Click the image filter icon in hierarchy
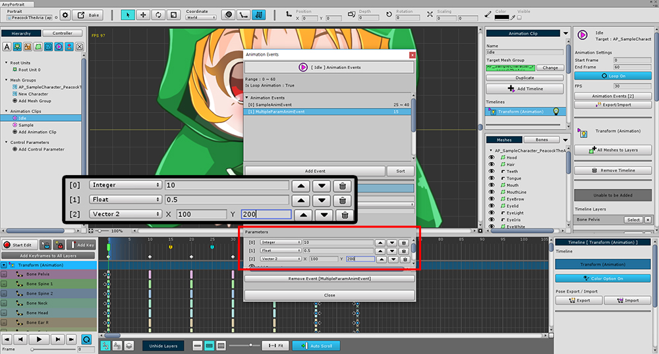This screenshot has height=354, width=659. [x=27, y=47]
